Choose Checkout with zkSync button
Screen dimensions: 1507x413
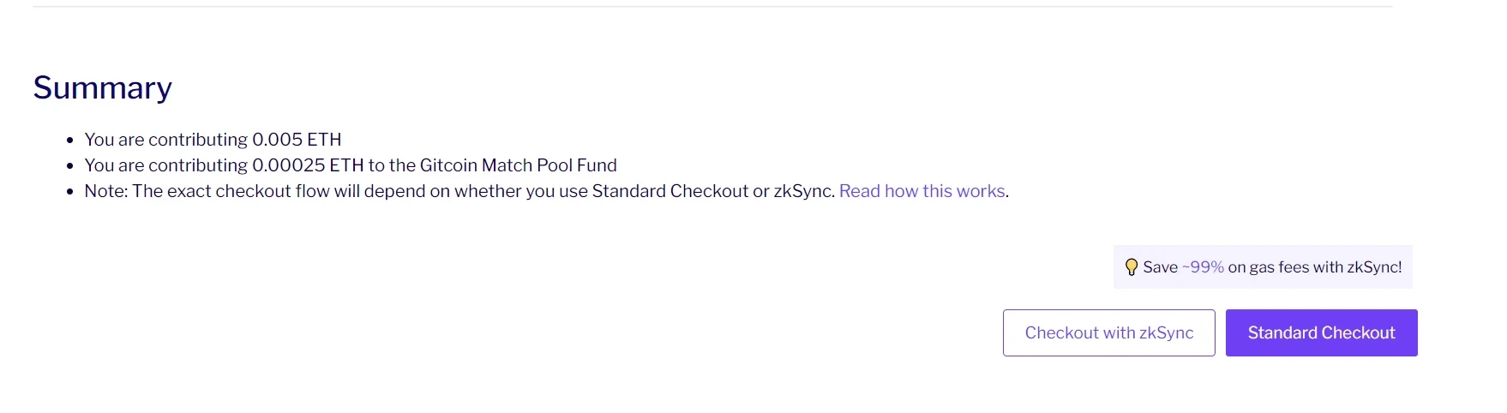click(x=1108, y=332)
